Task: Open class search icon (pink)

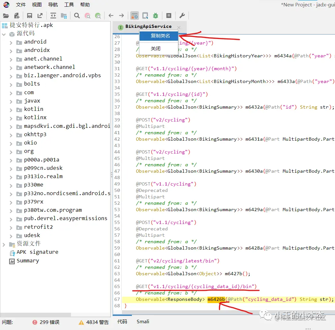Action: point(88,16)
